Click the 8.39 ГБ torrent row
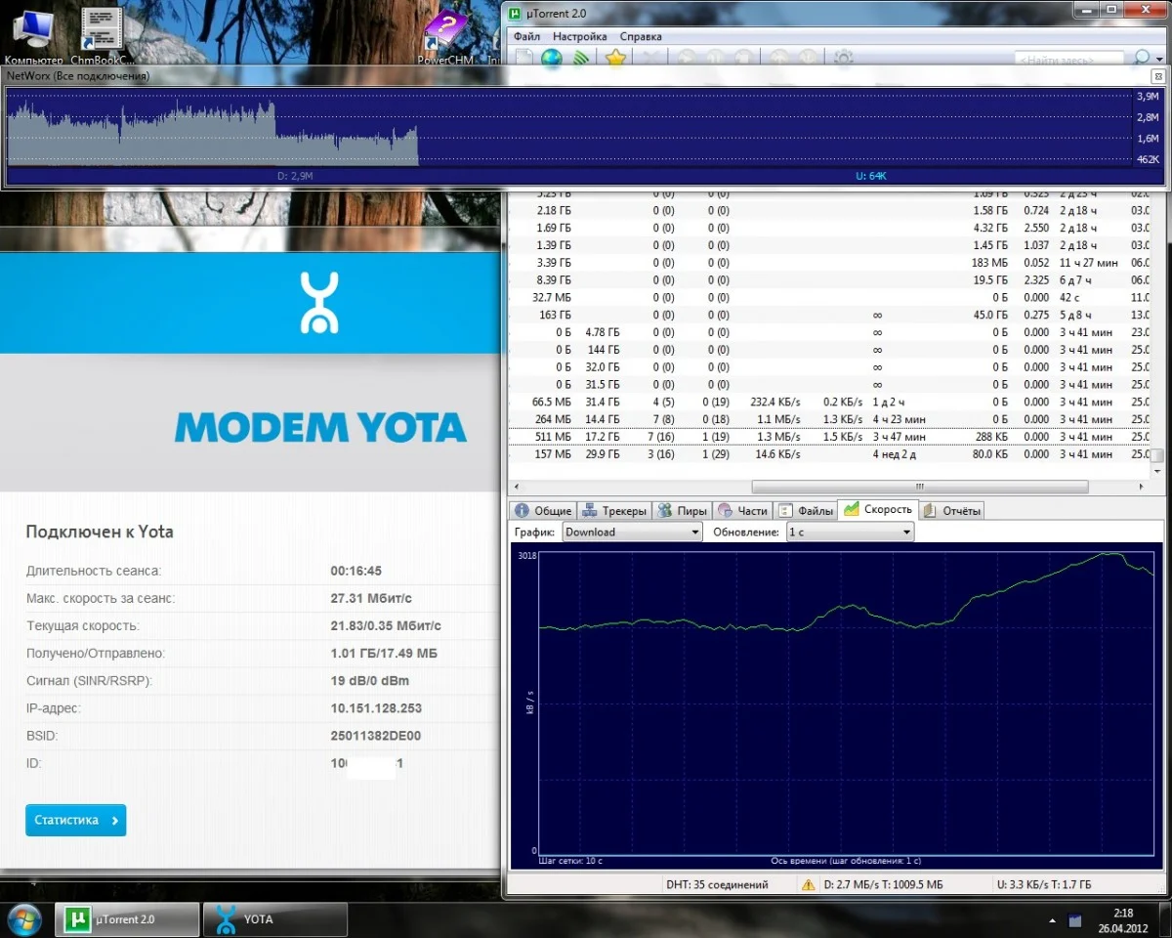 coord(830,279)
